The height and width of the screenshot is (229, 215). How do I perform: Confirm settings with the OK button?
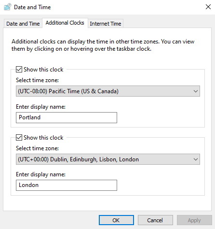(116, 220)
